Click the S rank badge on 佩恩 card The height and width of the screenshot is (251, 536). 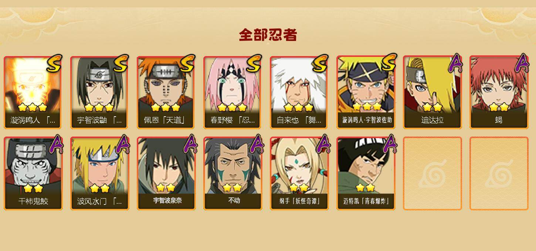(x=187, y=63)
